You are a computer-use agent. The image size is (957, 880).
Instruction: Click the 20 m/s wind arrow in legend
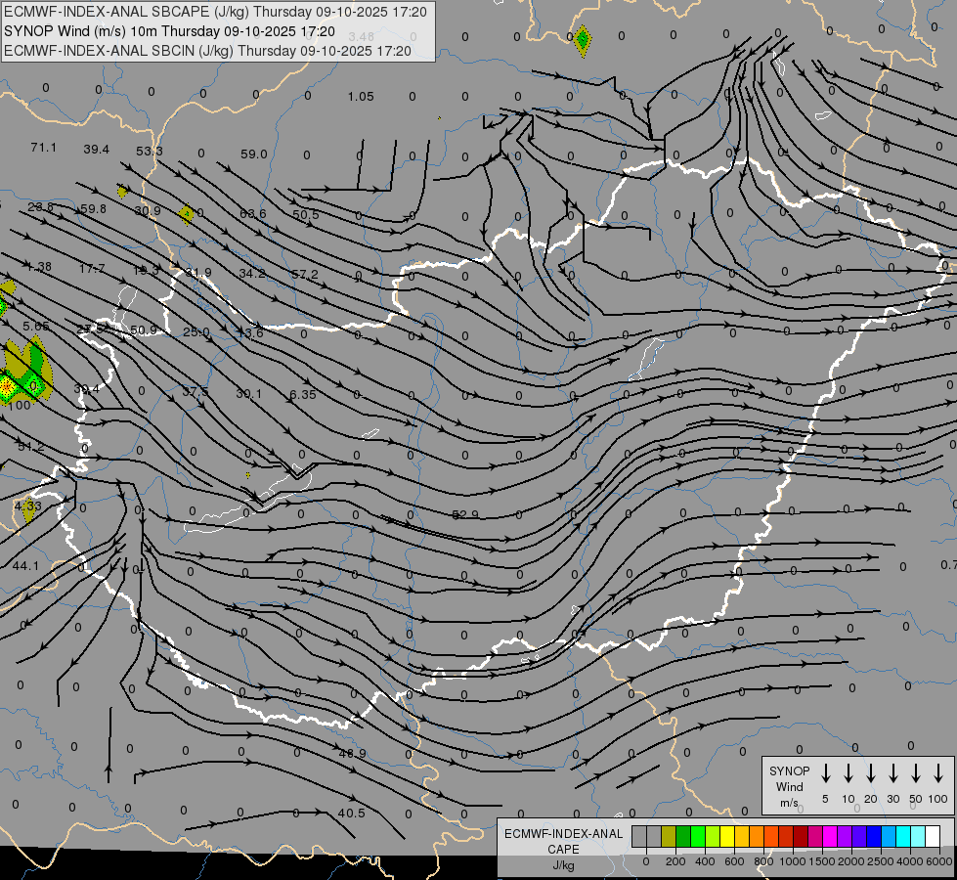click(871, 773)
